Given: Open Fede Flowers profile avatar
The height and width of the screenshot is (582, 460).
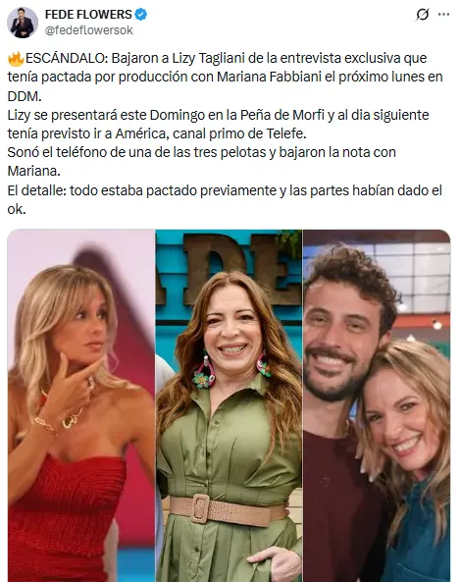Looking at the screenshot, I should click(23, 23).
